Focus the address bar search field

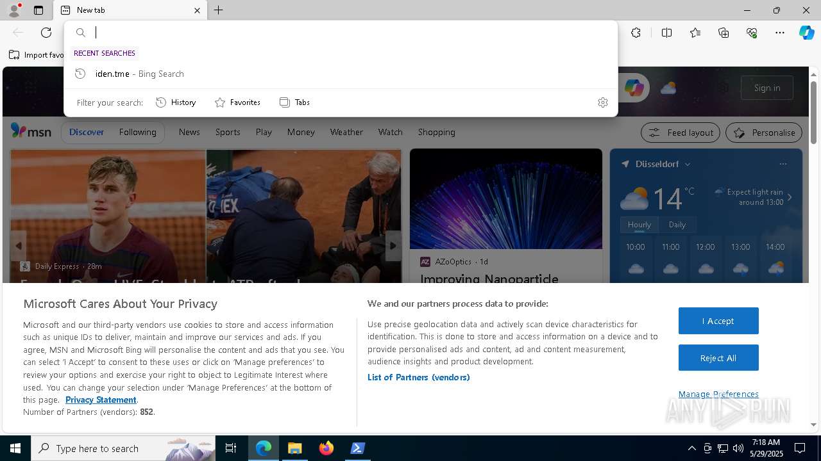point(341,33)
